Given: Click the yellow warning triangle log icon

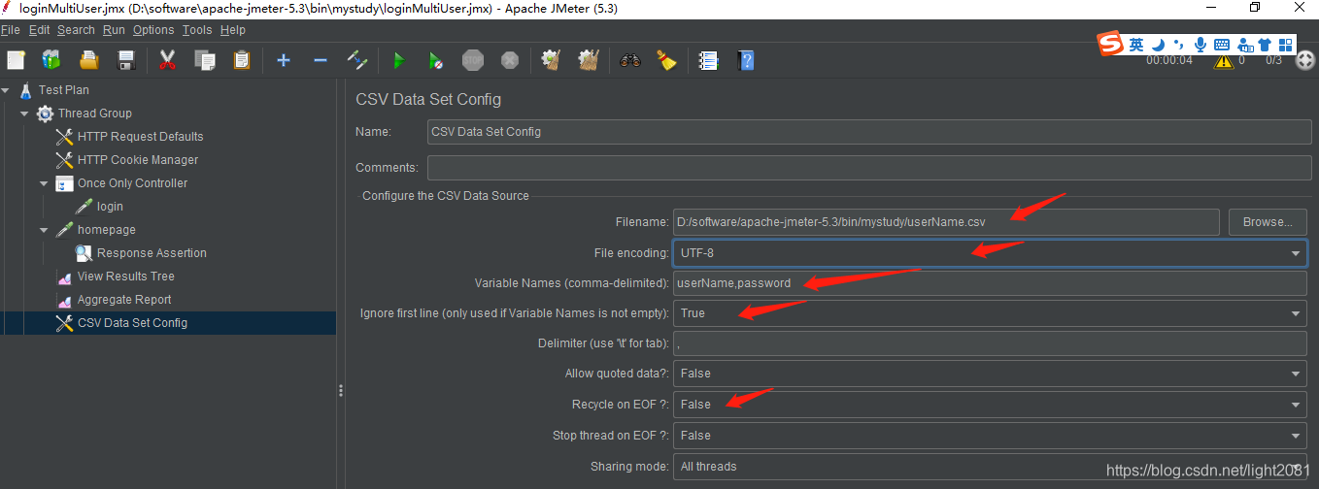Looking at the screenshot, I should tap(1223, 60).
